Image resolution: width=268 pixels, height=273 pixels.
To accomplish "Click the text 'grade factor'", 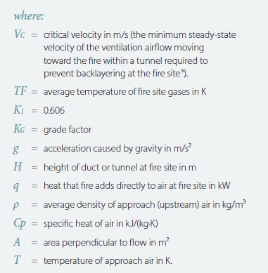I will (x=68, y=129).
